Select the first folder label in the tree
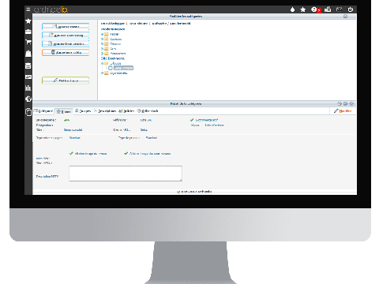The image size is (379, 284). tap(114, 34)
